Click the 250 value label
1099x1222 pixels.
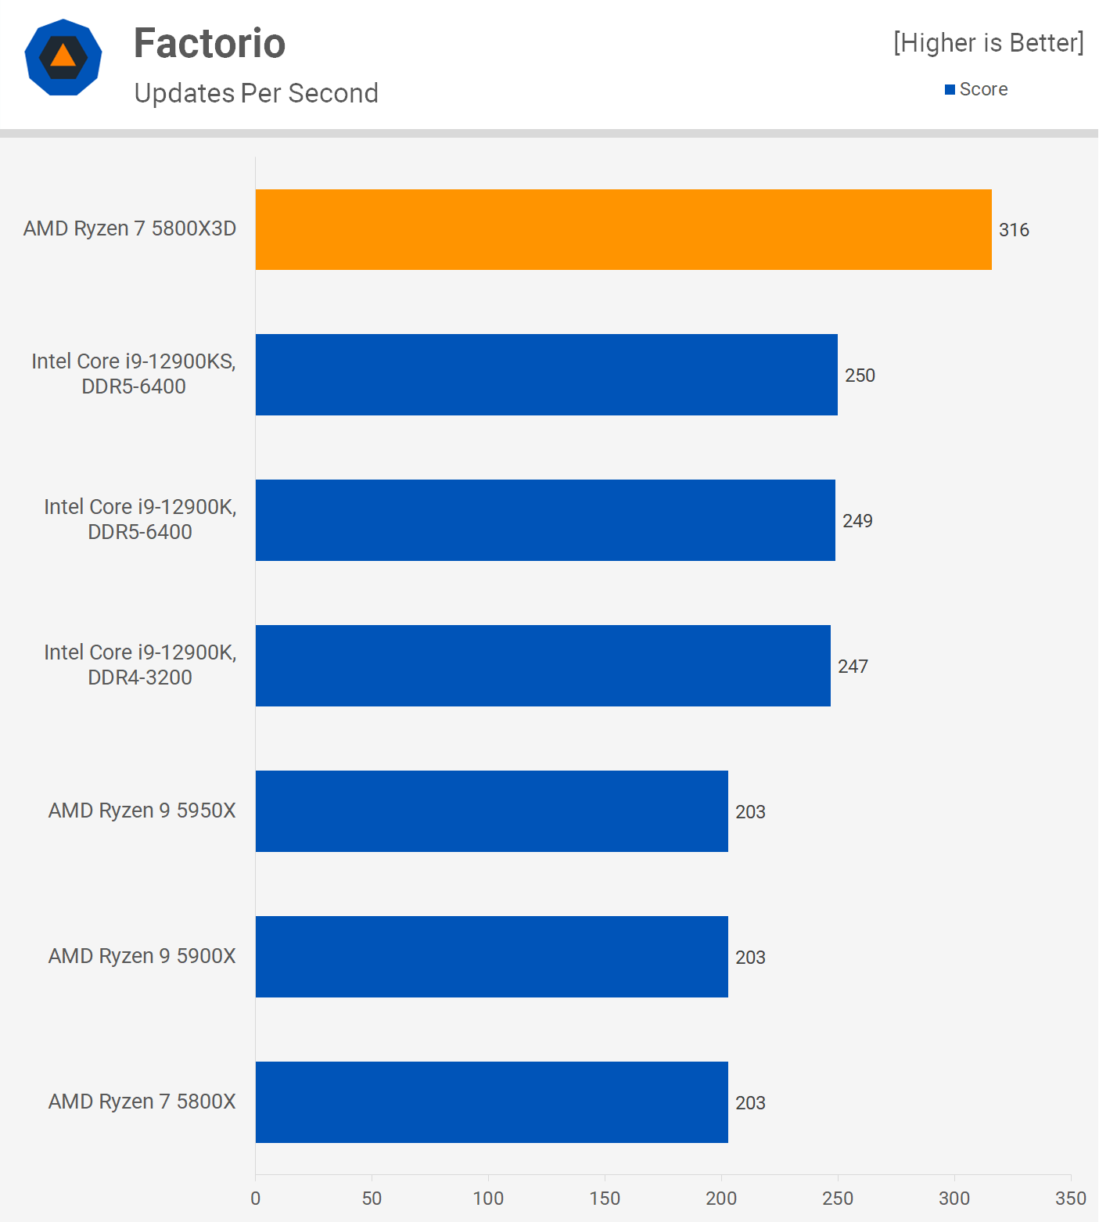pyautogui.click(x=860, y=376)
